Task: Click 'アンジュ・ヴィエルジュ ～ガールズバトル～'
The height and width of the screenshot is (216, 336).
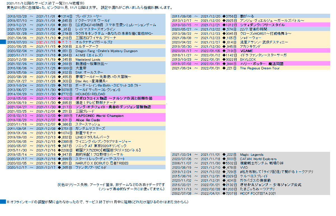Action: pyautogui.click(x=272, y=21)
